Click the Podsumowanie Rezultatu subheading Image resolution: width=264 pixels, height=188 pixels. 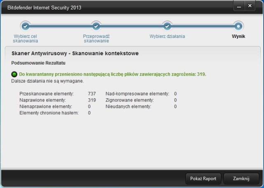pyautogui.click(x=38, y=63)
